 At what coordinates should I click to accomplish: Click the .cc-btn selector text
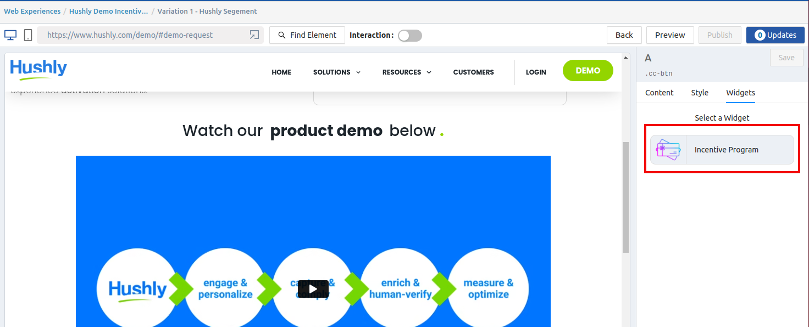click(x=658, y=73)
